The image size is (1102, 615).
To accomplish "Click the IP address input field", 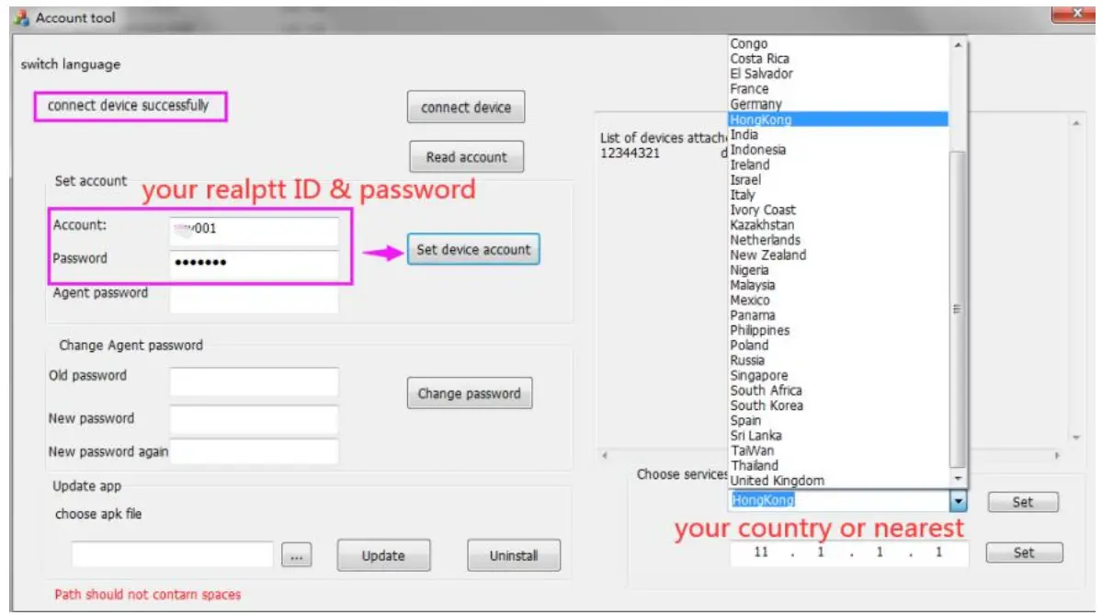I will tap(849, 552).
